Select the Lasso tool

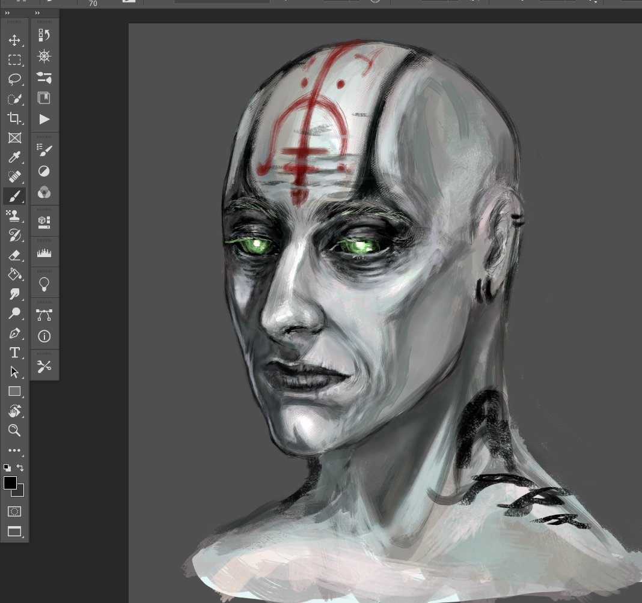14,79
